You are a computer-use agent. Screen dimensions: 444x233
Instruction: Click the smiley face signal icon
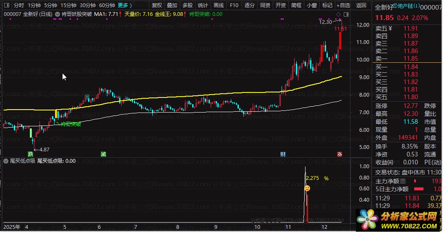(x=307, y=189)
